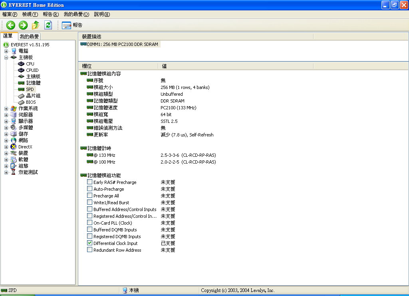Click the EVEREST v1.51.195 root info icon
Screen dimensions: 409x296
[x=6, y=45]
